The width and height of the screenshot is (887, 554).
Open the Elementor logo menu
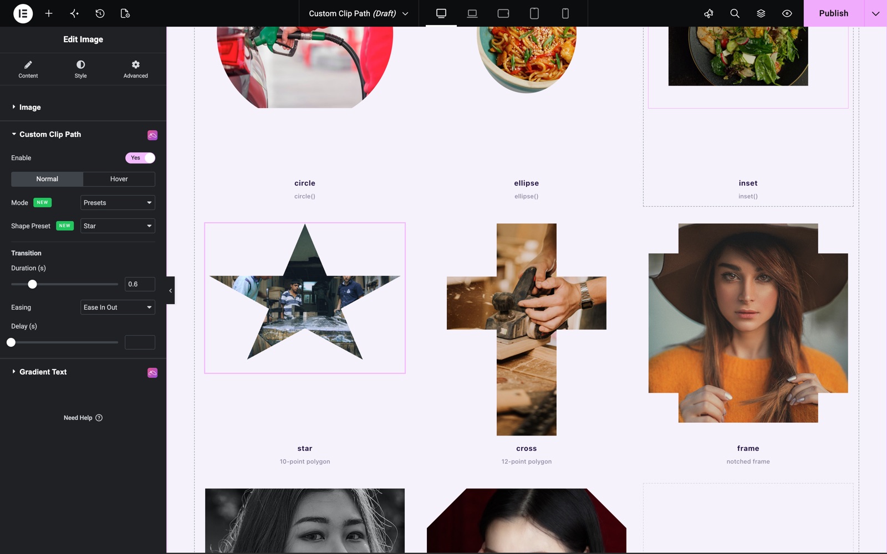coord(23,13)
